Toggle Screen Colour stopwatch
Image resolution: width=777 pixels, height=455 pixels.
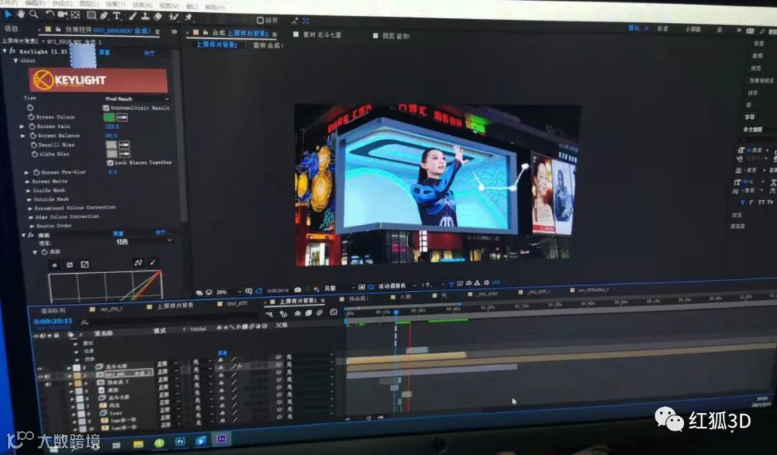click(x=31, y=117)
